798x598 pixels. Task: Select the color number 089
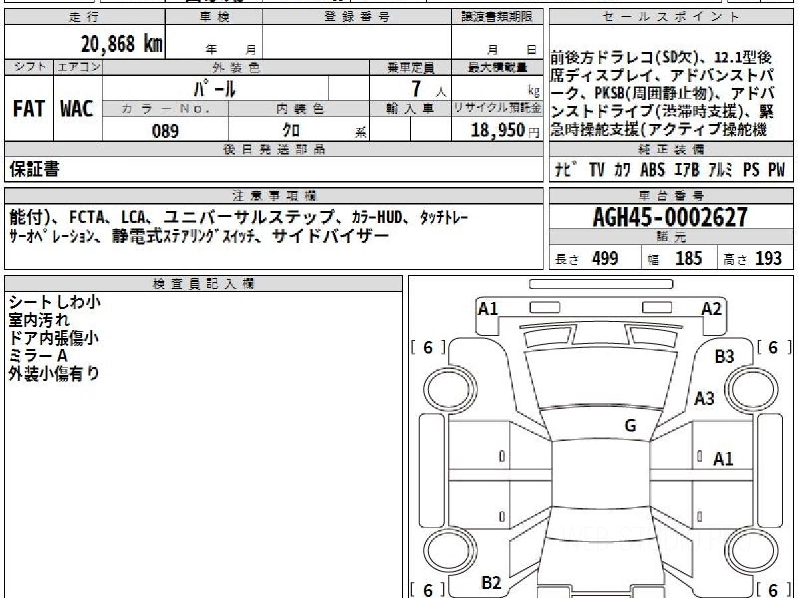165,131
